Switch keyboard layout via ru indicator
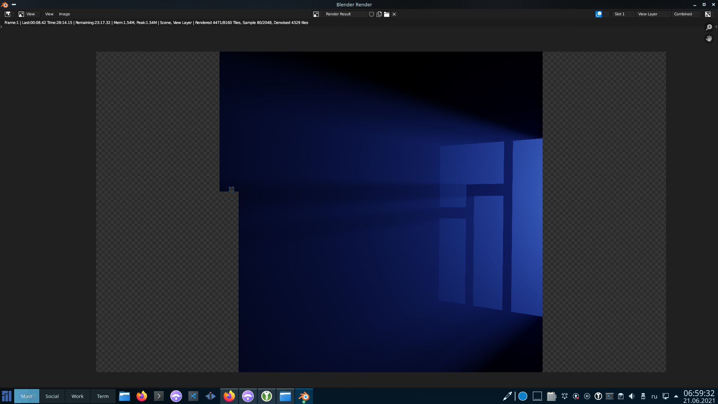The width and height of the screenshot is (718, 404). click(x=654, y=397)
